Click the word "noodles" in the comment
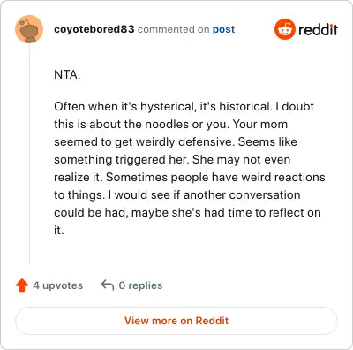Screen dimensions: 353x350 click(x=167, y=124)
